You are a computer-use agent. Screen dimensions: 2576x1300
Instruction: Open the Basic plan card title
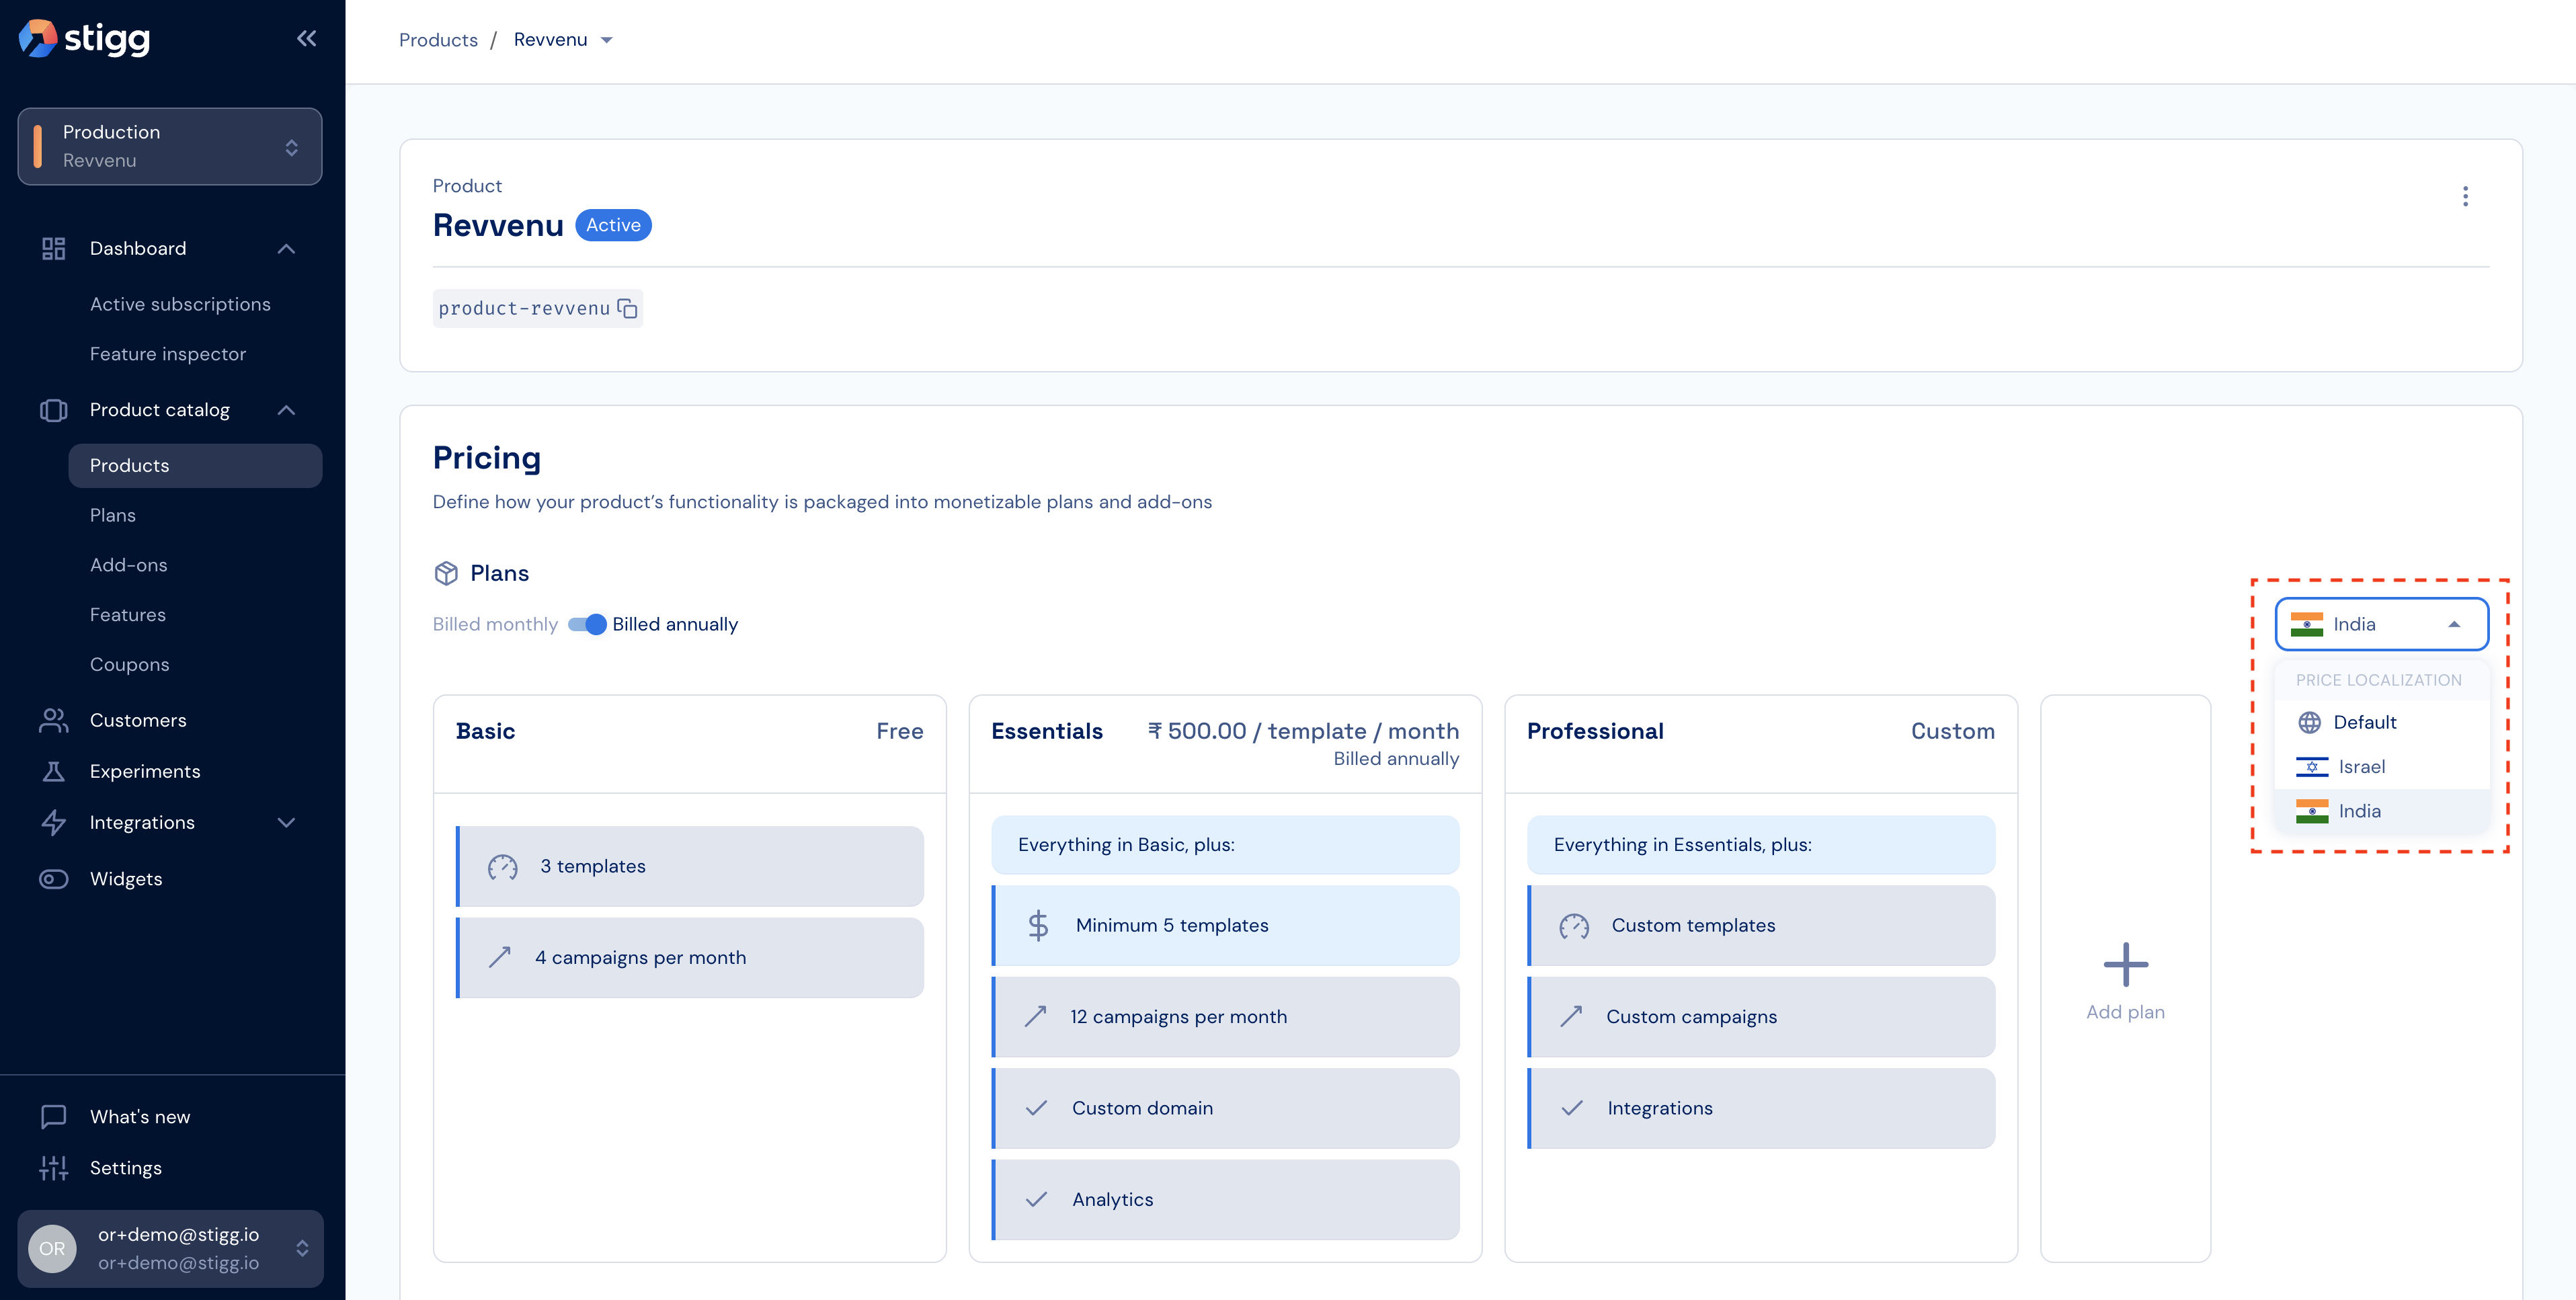pos(485,731)
